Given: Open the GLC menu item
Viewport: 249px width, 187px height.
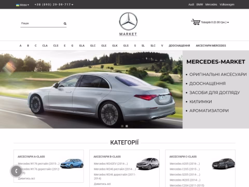Looking at the screenshot, I should click(93, 46).
